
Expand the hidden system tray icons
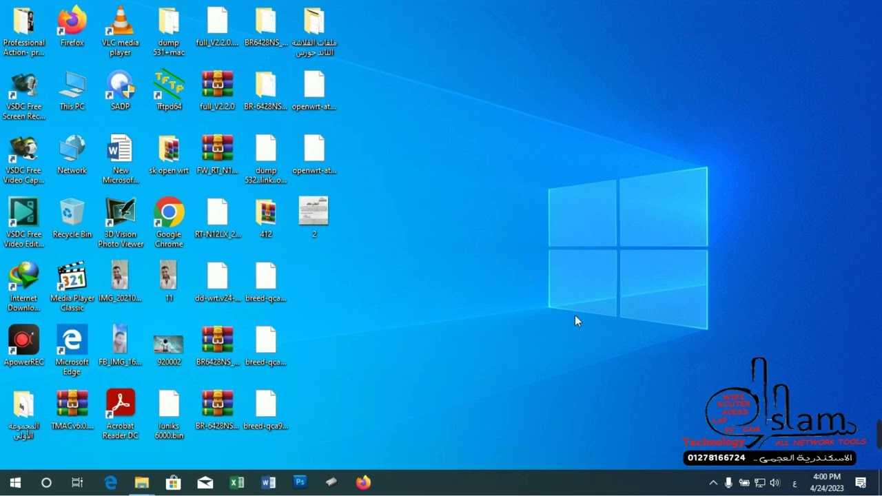tap(713, 483)
